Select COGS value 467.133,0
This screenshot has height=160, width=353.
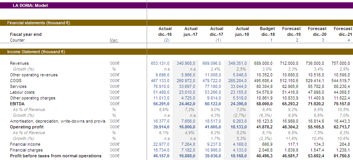pyautogui.click(x=160, y=81)
